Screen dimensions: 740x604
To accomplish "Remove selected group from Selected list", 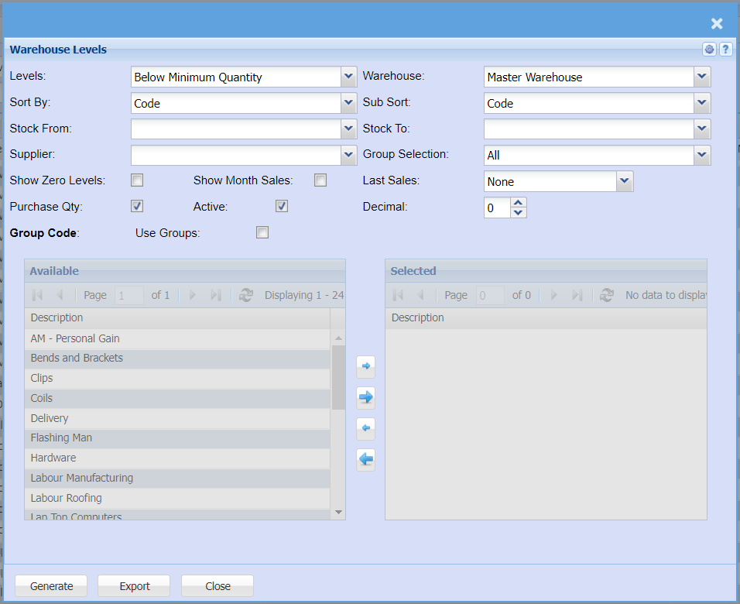I will pyautogui.click(x=365, y=428).
